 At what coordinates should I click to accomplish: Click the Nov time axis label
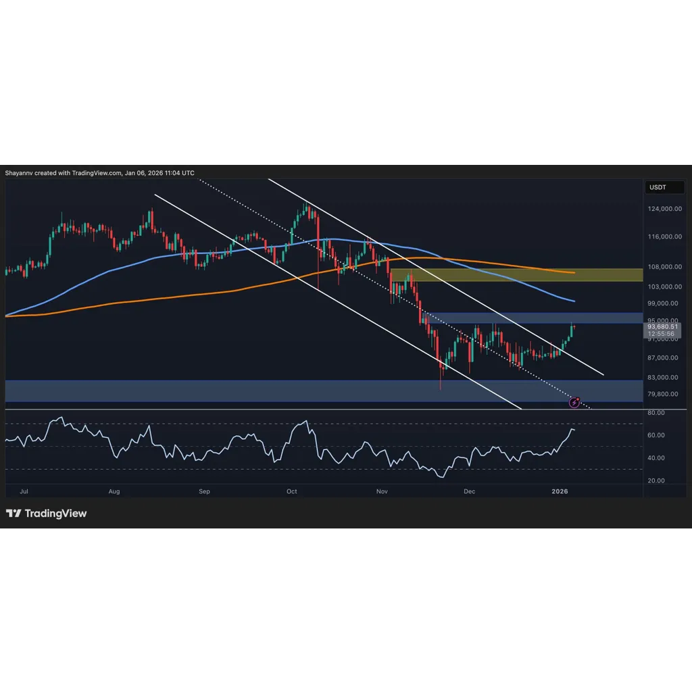382,491
